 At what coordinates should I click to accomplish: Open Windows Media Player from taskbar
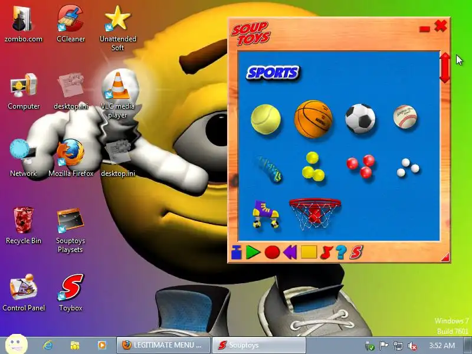point(101,345)
